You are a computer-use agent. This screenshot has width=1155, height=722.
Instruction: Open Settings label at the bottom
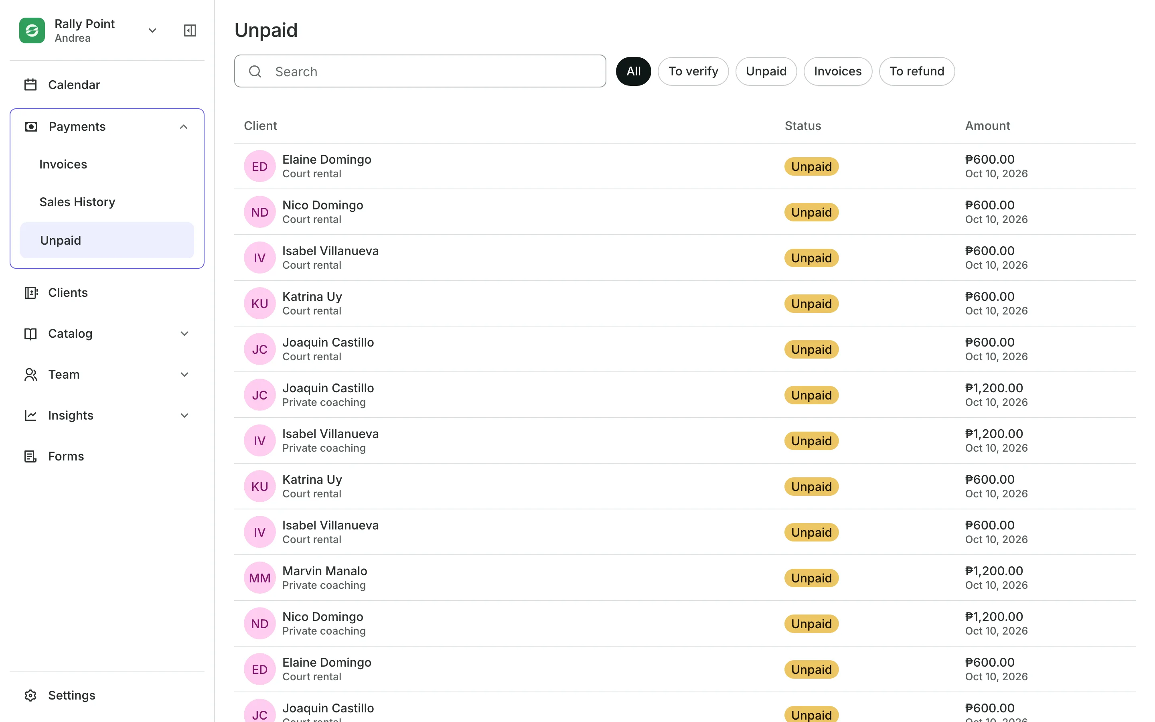coord(72,695)
